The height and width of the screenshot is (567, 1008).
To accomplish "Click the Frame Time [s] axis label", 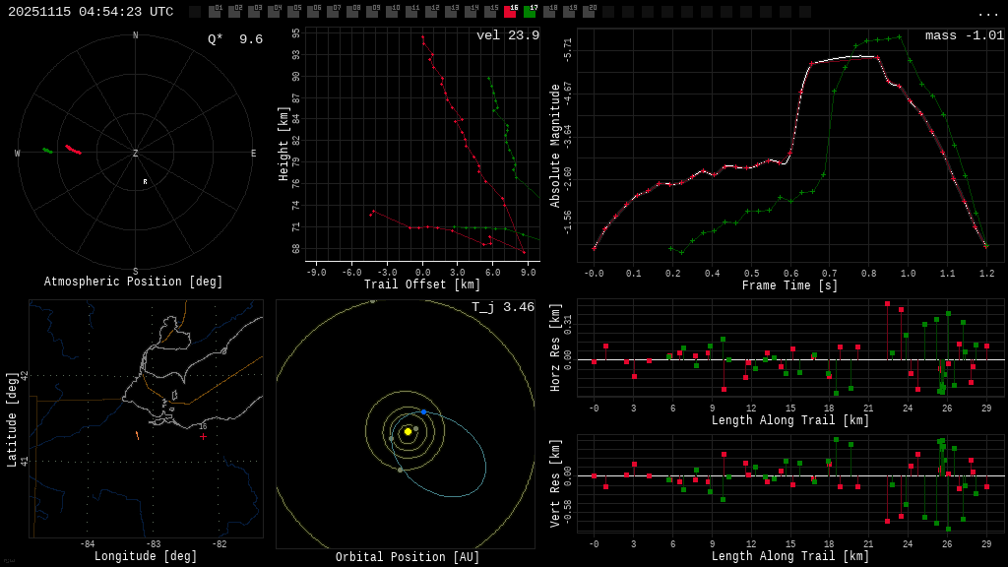I will 790,285.
